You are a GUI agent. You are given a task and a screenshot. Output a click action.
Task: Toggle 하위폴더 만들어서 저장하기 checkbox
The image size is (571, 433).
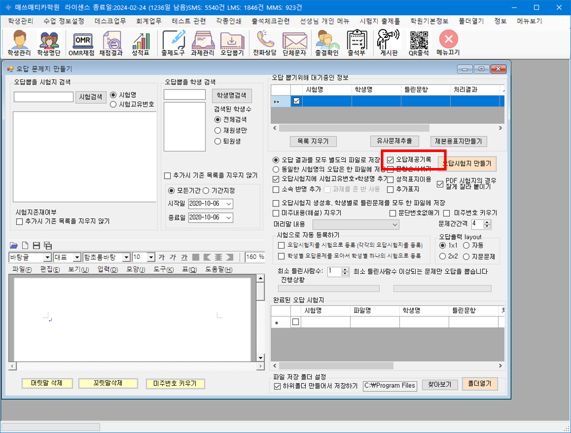click(x=277, y=386)
